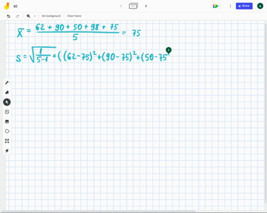The width and height of the screenshot is (267, 213).
Task: Go to the previous frame
Action: pos(121,6)
